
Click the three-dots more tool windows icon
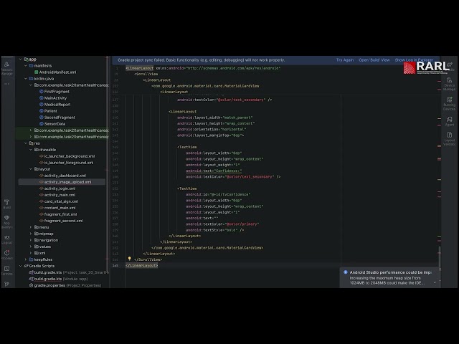6,84
